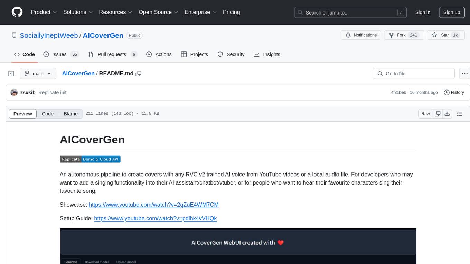The height and width of the screenshot is (264, 470).
Task: Open the Projects tab
Action: pos(195,54)
